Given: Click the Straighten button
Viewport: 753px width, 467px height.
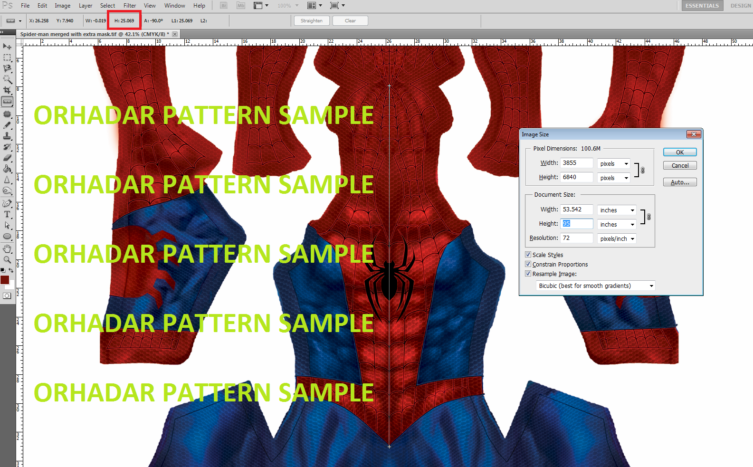Looking at the screenshot, I should (312, 20).
